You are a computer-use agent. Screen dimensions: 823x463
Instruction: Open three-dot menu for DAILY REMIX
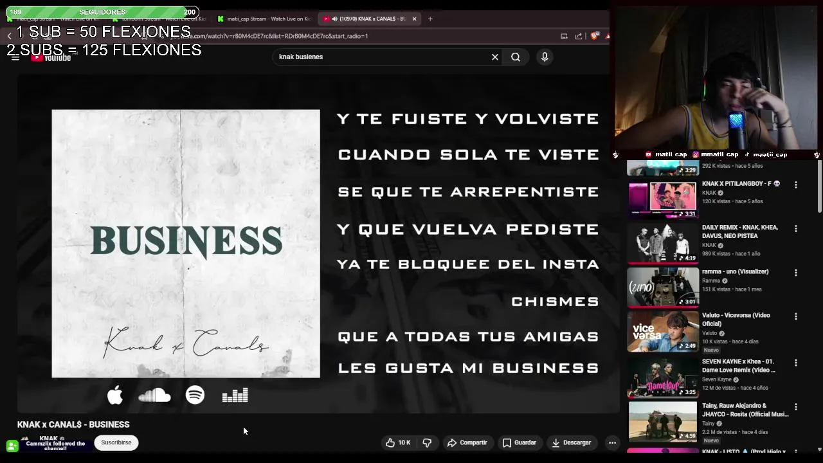point(796,228)
